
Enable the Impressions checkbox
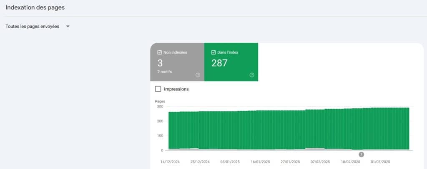[x=158, y=89]
